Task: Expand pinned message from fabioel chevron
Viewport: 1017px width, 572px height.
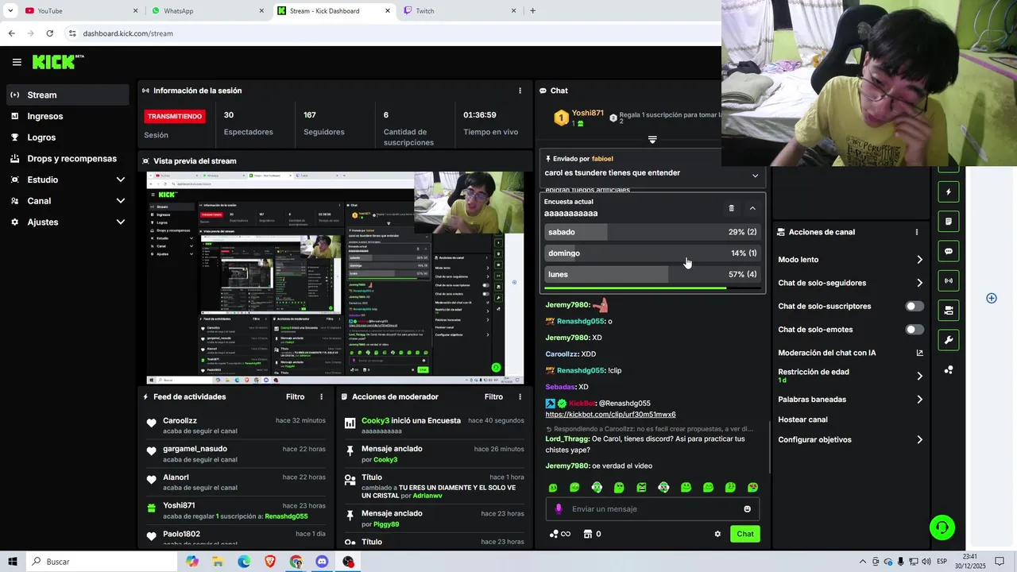Action: 755,176
